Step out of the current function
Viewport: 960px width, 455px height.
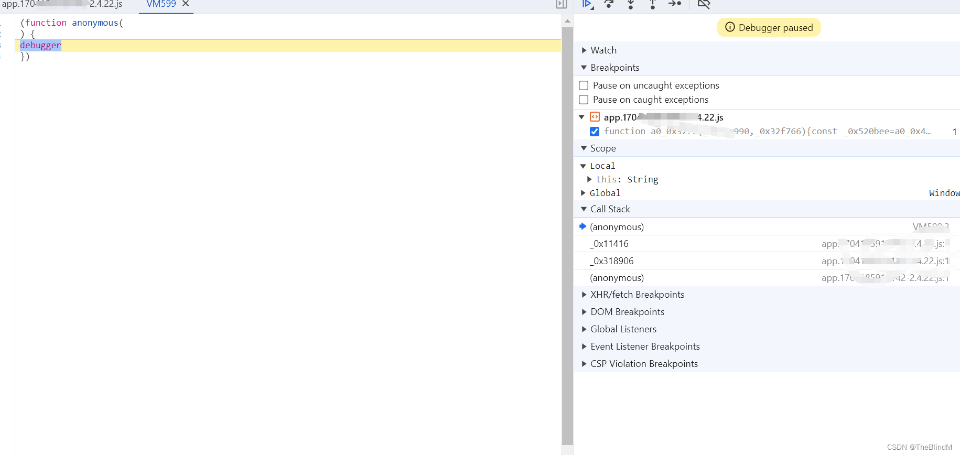pos(652,4)
